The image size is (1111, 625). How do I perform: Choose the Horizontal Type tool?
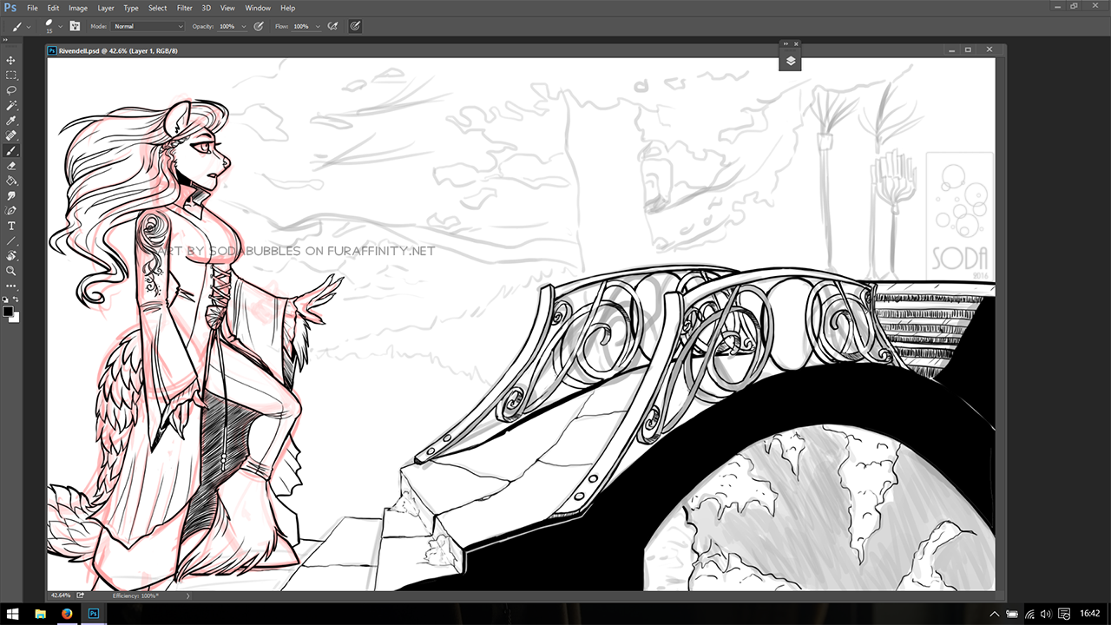click(x=11, y=226)
